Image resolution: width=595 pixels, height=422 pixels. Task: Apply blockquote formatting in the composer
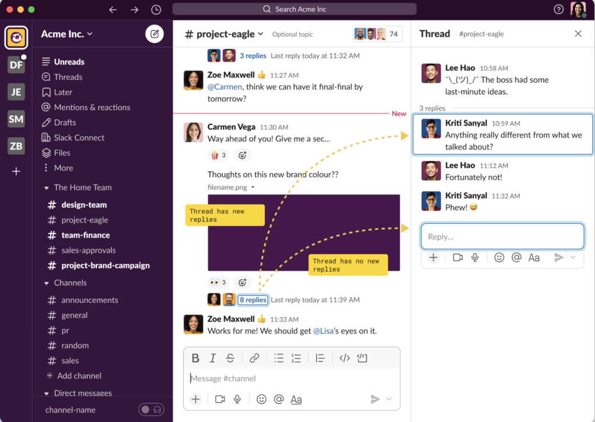point(320,358)
